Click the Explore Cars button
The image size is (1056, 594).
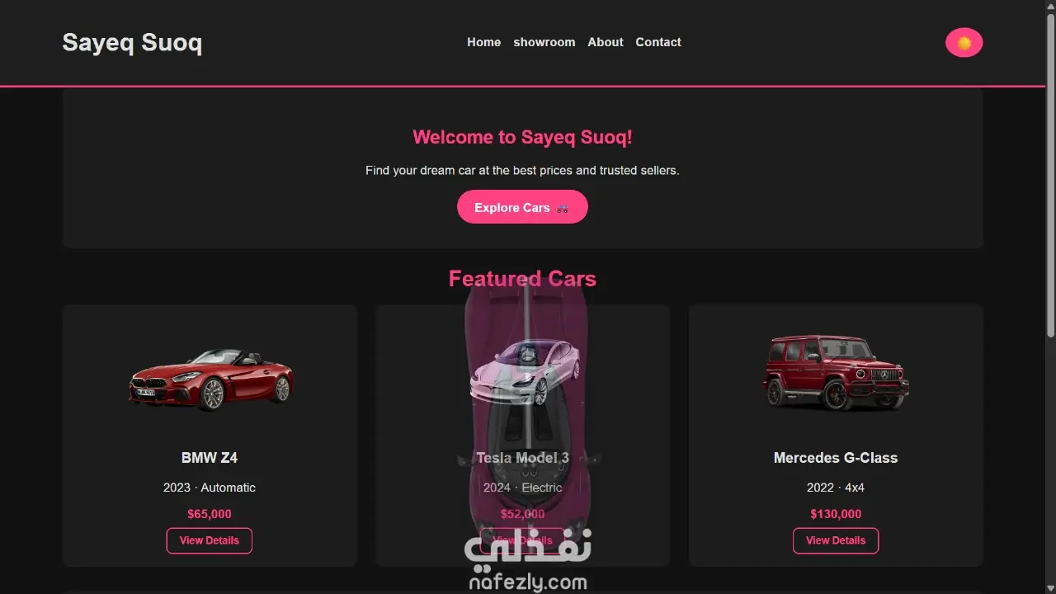click(522, 207)
